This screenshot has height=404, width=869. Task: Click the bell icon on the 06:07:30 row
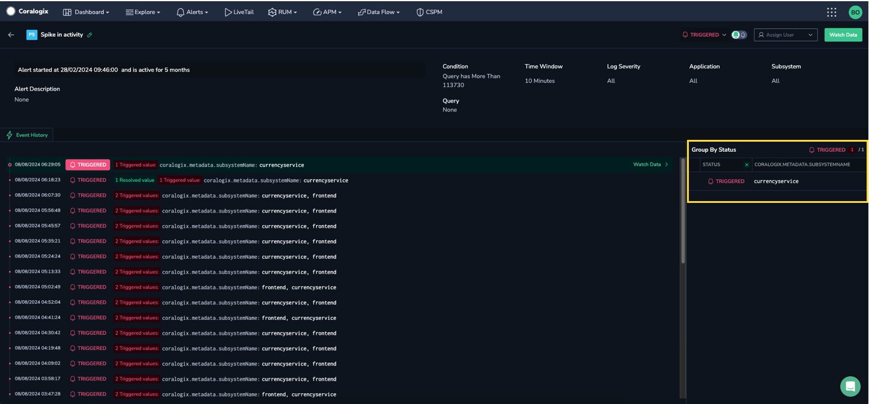73,195
